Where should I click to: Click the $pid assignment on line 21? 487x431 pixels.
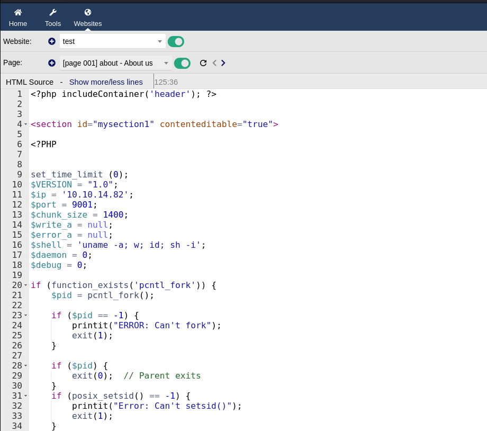point(103,295)
